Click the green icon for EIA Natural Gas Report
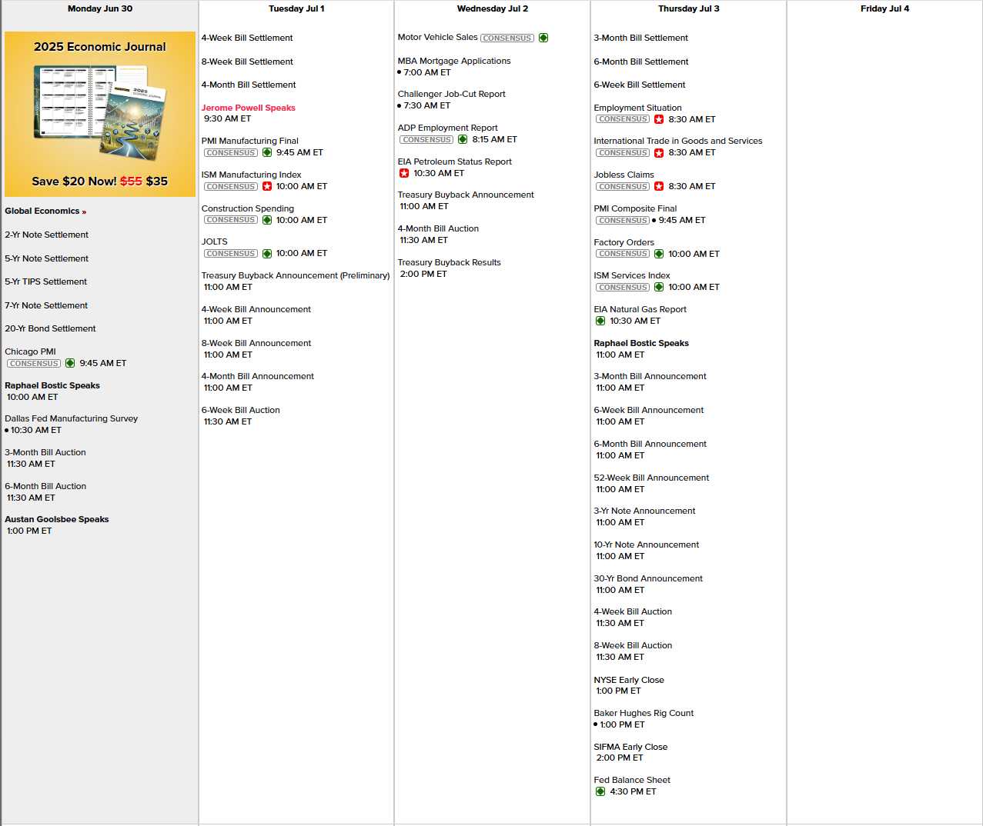The image size is (983, 826). coord(600,321)
